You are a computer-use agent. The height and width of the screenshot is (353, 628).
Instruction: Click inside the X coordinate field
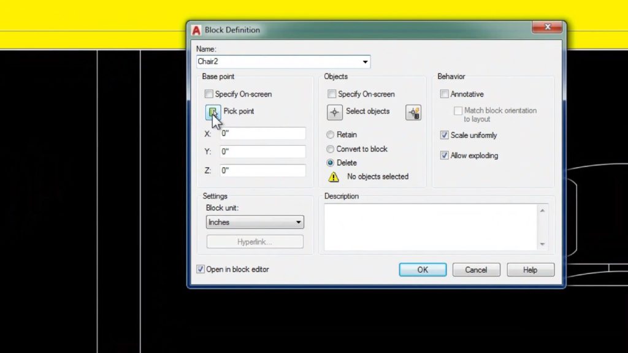coord(262,133)
